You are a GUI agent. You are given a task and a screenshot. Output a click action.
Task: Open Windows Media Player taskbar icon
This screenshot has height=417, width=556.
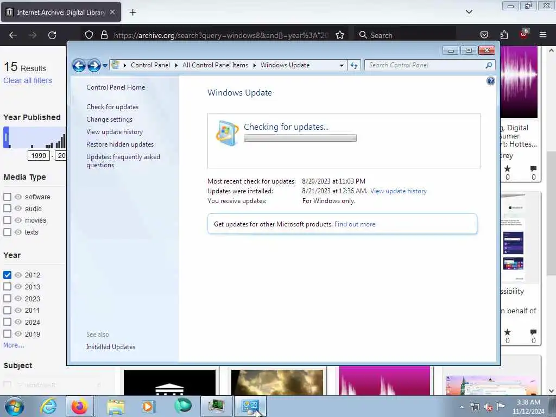pos(148,406)
